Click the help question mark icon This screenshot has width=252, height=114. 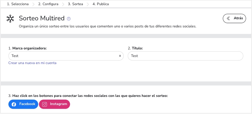tap(69, 19)
